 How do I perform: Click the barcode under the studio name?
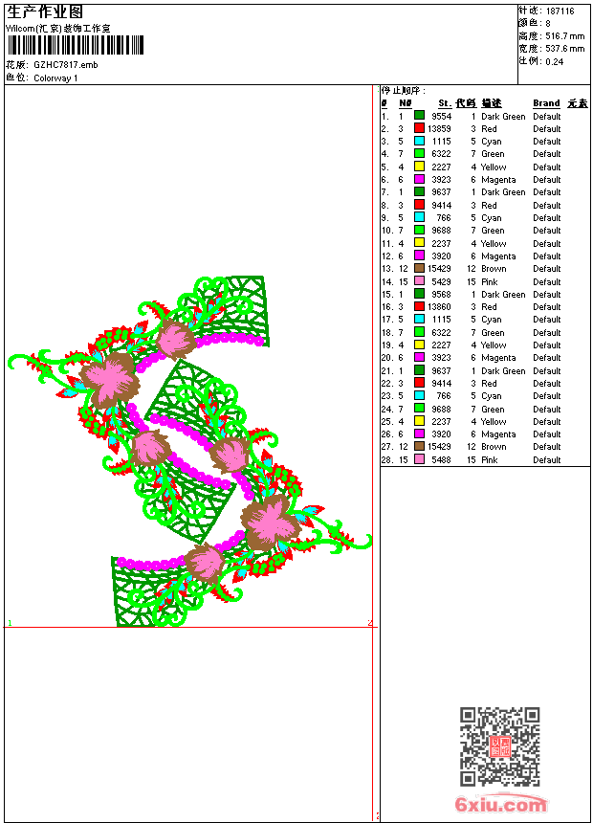(76, 45)
